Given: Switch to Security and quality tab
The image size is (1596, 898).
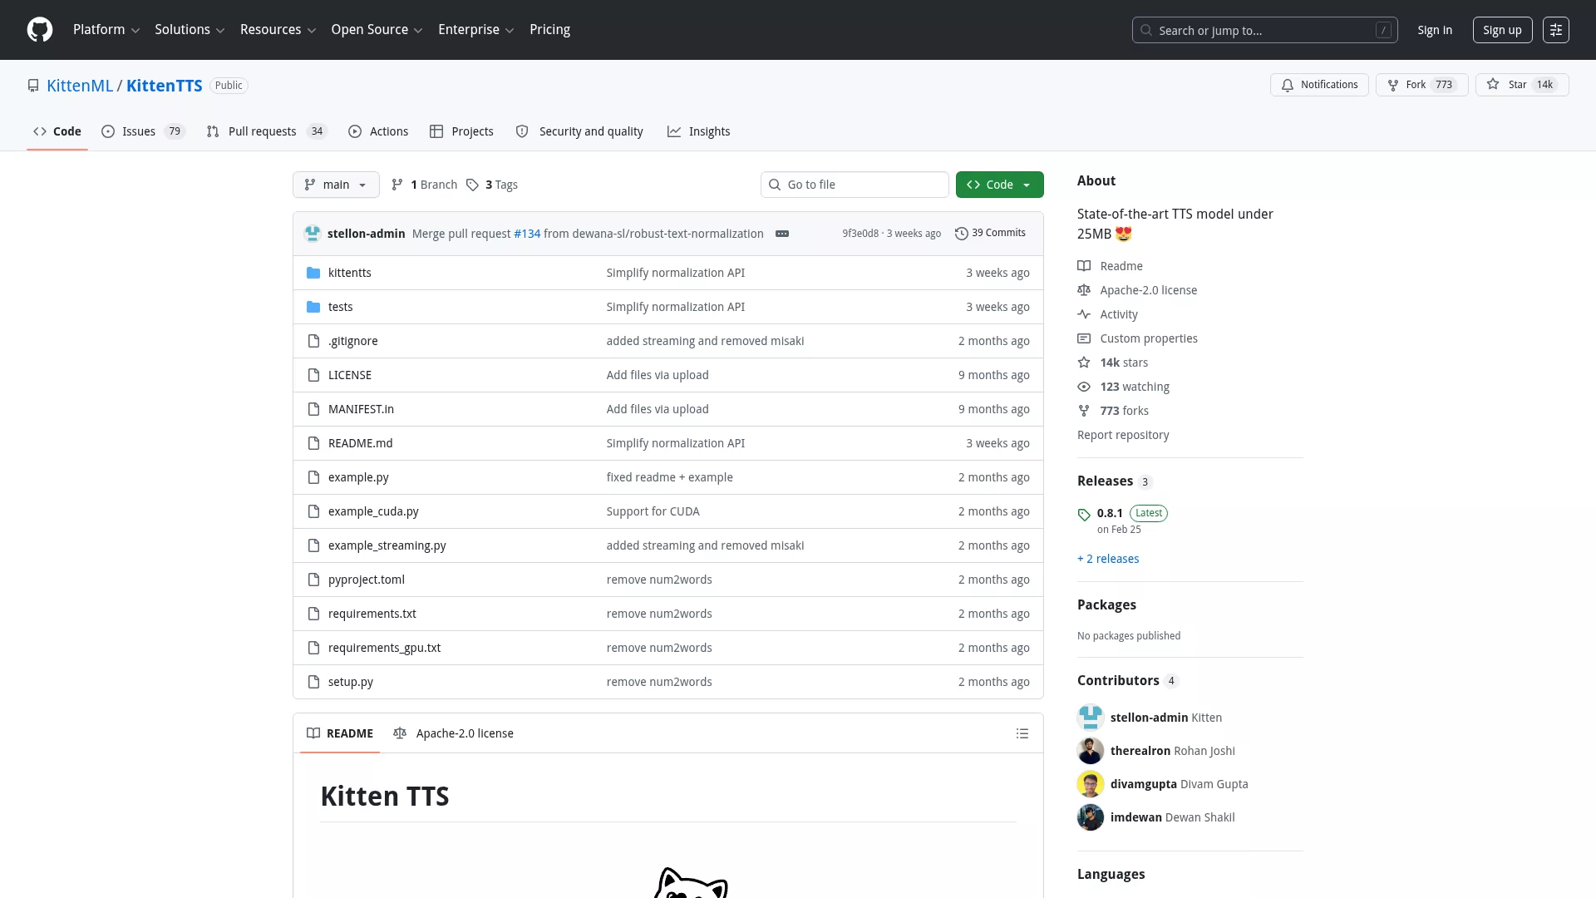Looking at the screenshot, I should tap(579, 131).
